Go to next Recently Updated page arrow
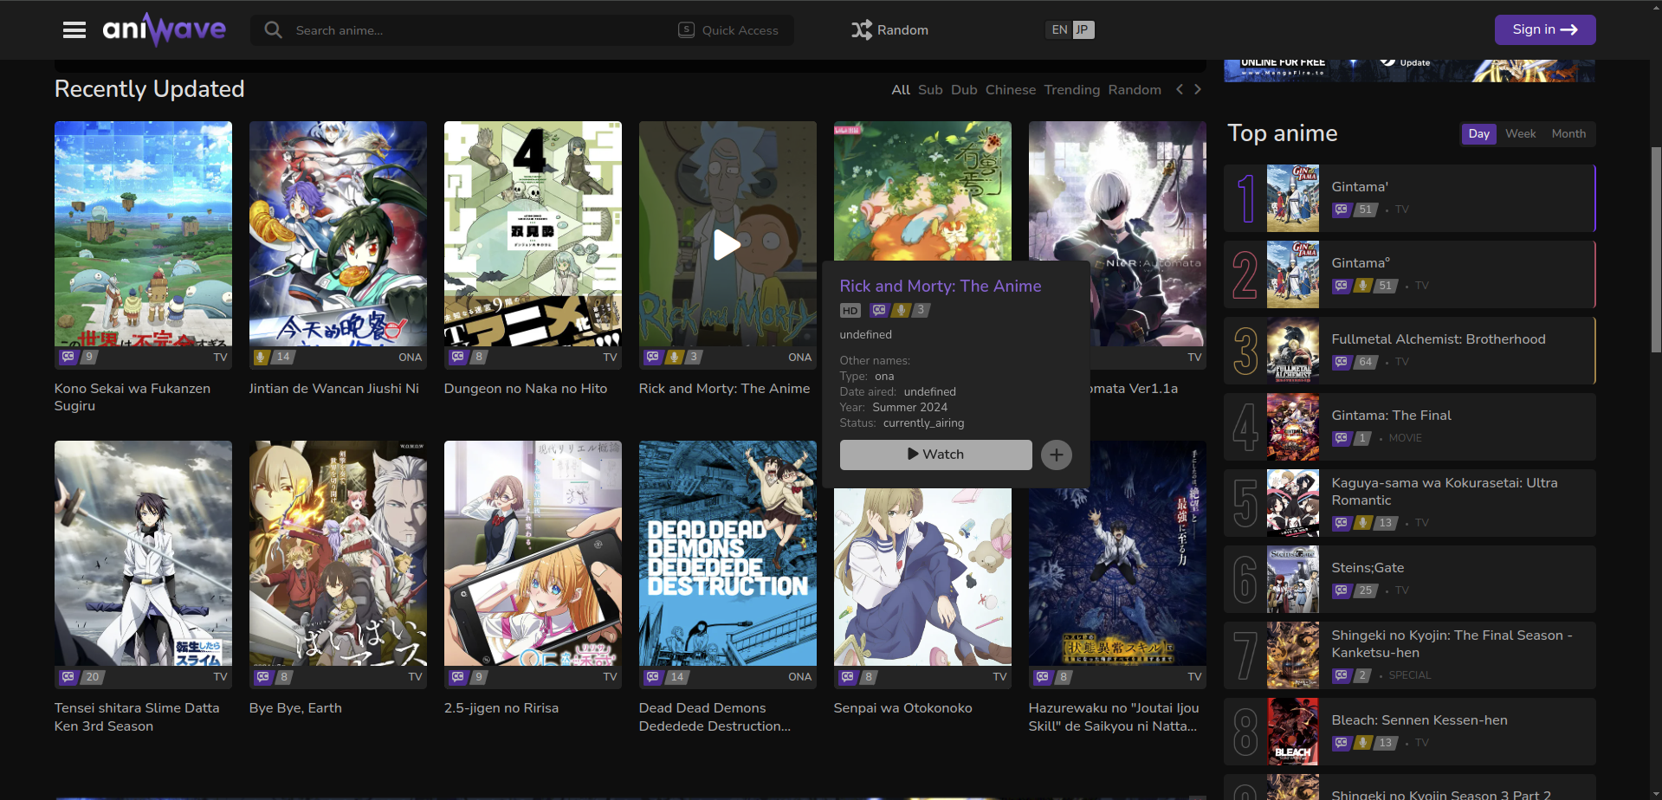The width and height of the screenshot is (1662, 800). (1198, 89)
